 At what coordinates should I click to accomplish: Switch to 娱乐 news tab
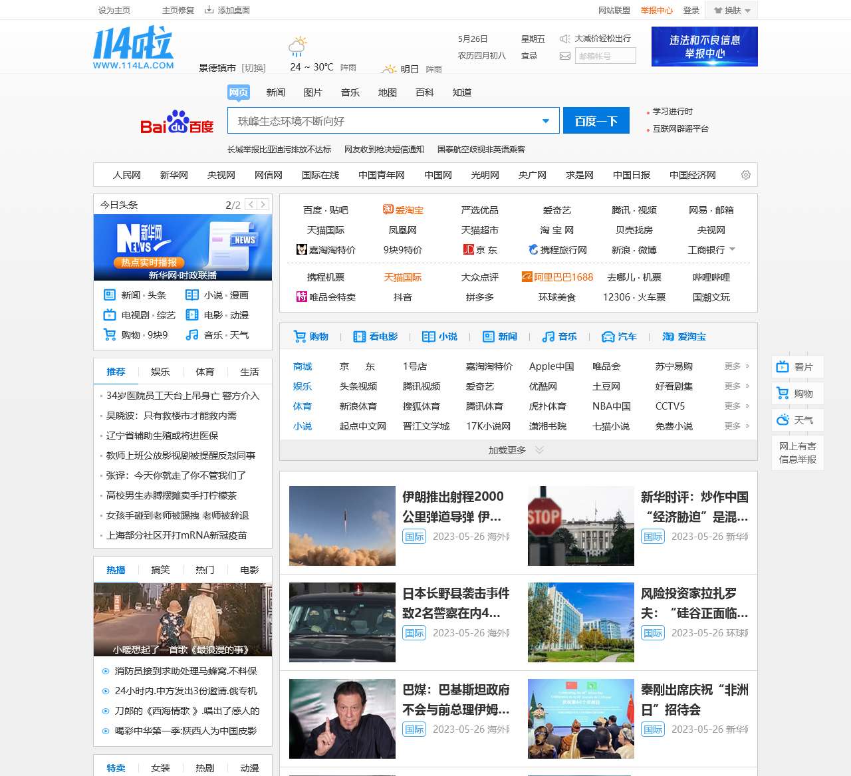(160, 372)
